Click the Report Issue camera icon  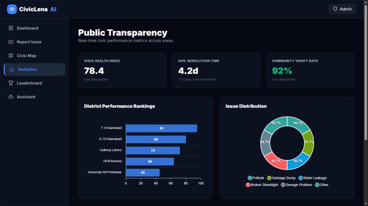pos(11,42)
